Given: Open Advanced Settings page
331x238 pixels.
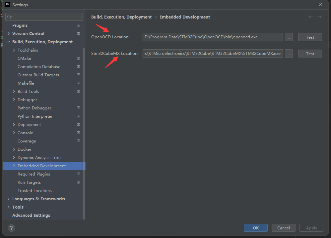Looking at the screenshot, I should point(31,215).
